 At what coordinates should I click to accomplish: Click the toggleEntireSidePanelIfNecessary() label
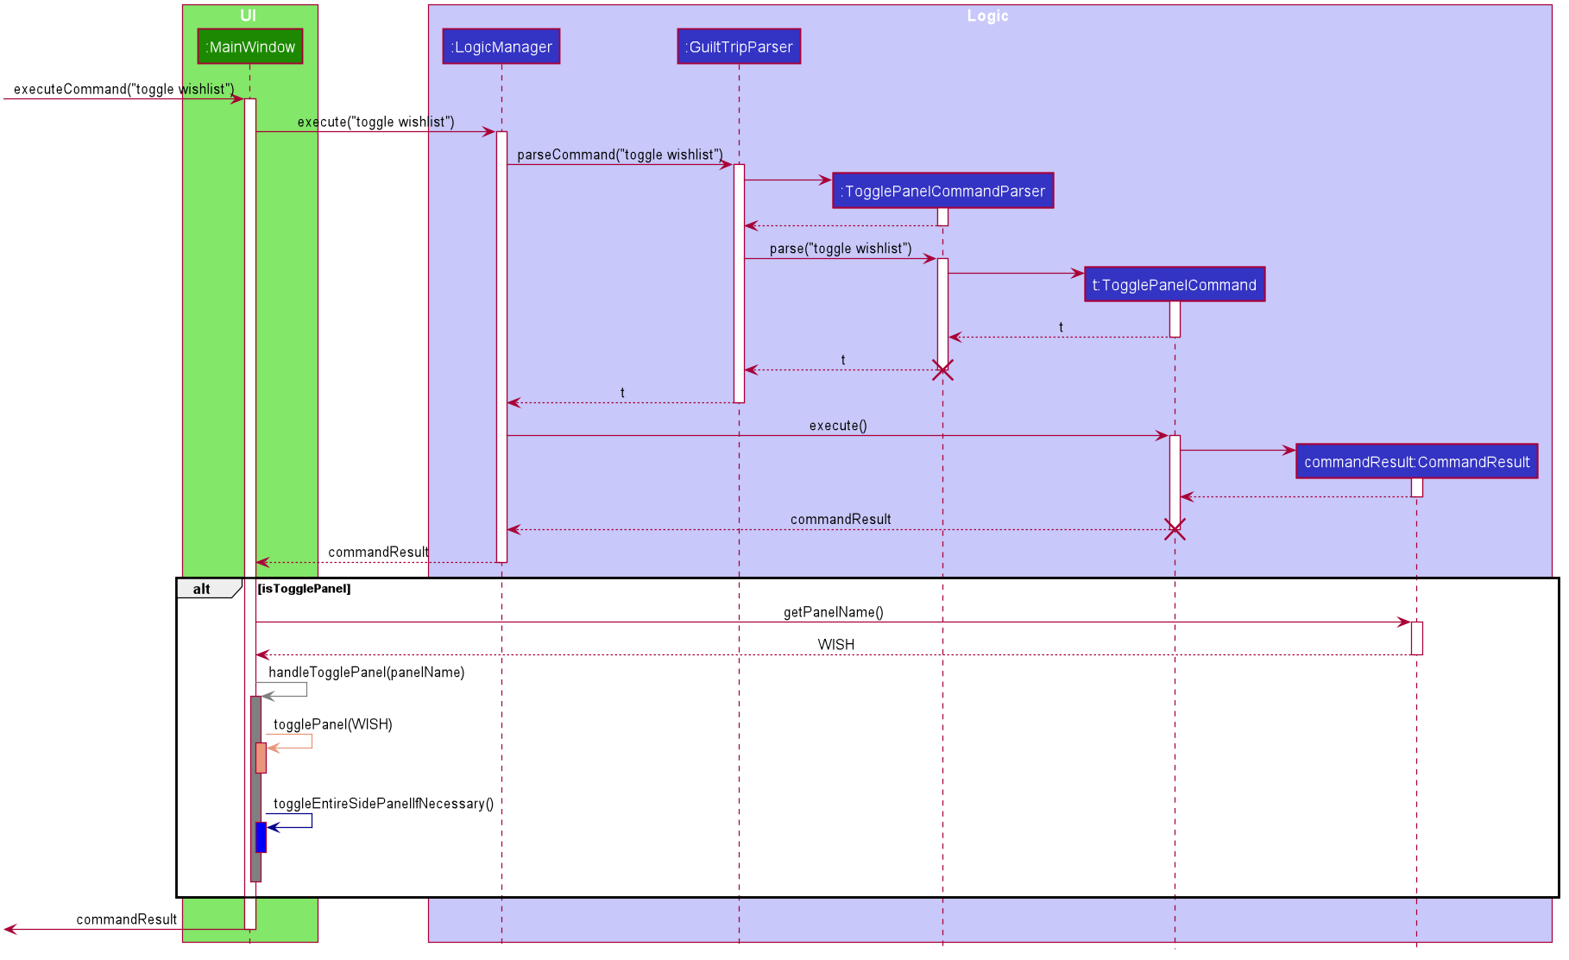tap(383, 804)
